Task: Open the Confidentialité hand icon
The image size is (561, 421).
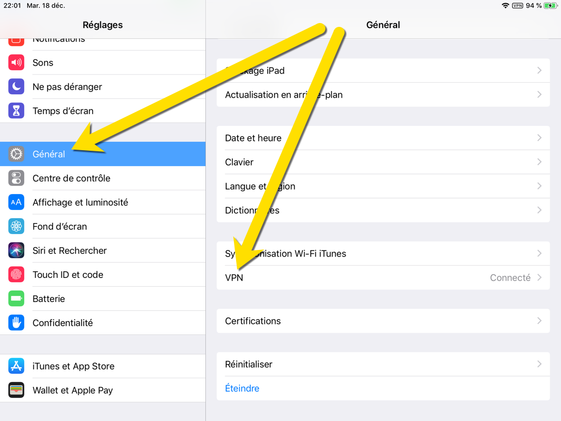Action: tap(16, 323)
